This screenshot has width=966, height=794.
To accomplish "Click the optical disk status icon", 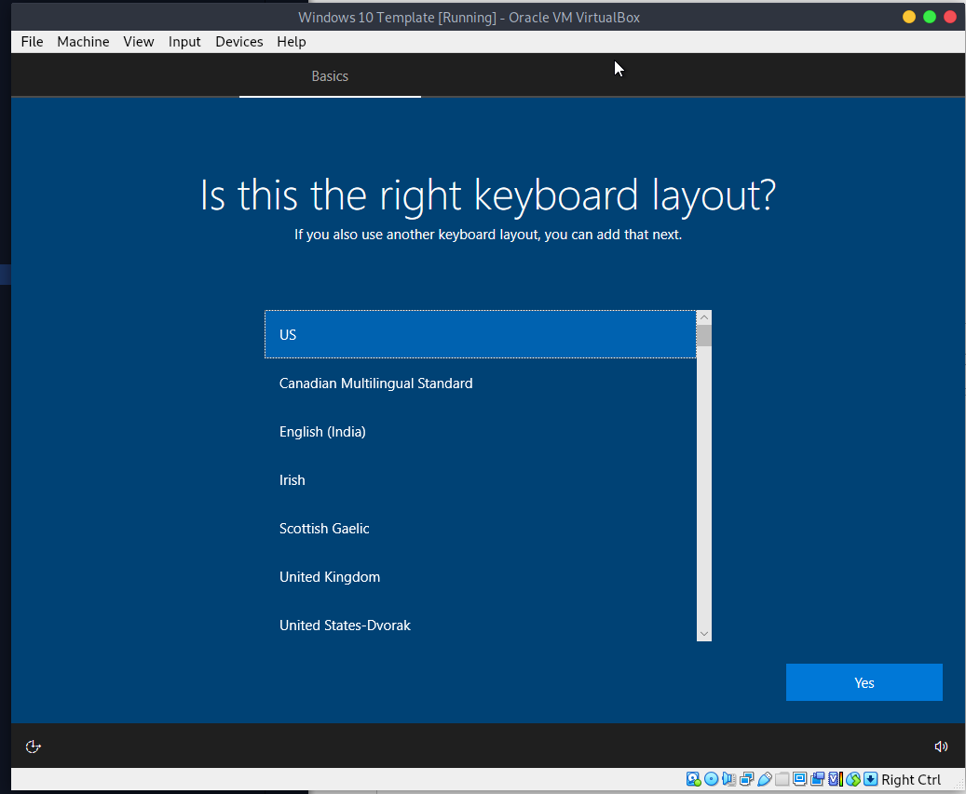I will point(711,779).
